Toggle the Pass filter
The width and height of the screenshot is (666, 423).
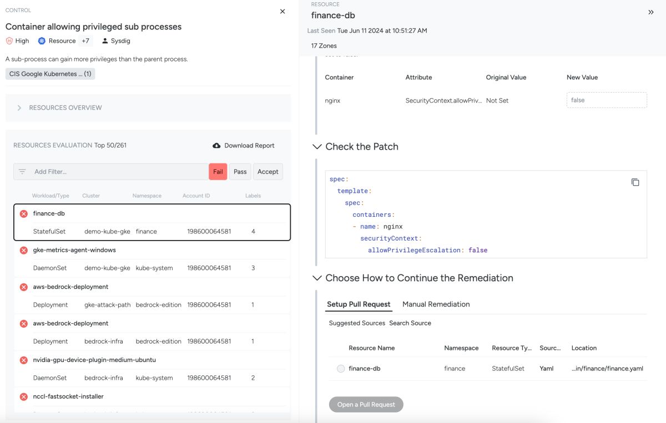click(x=240, y=172)
